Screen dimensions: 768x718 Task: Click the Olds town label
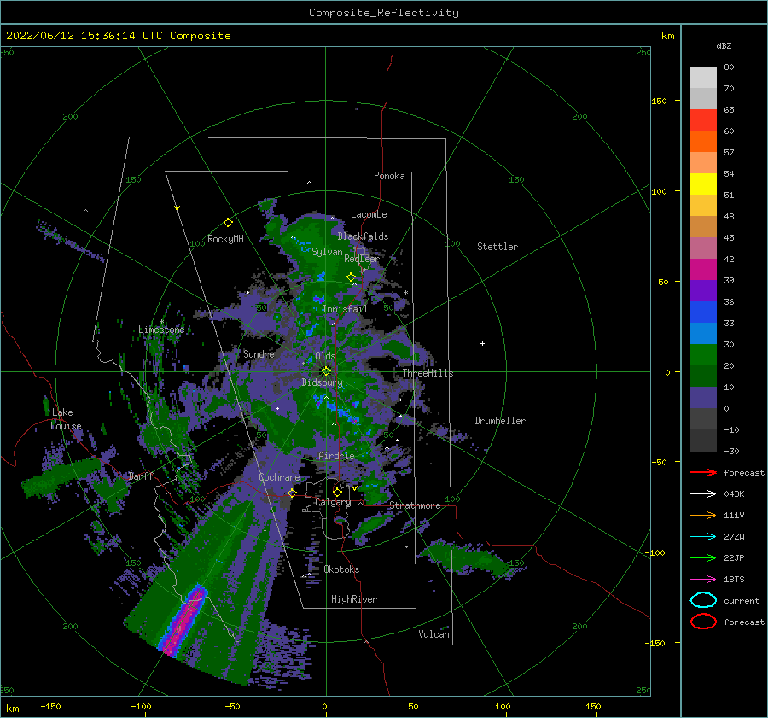coord(325,356)
